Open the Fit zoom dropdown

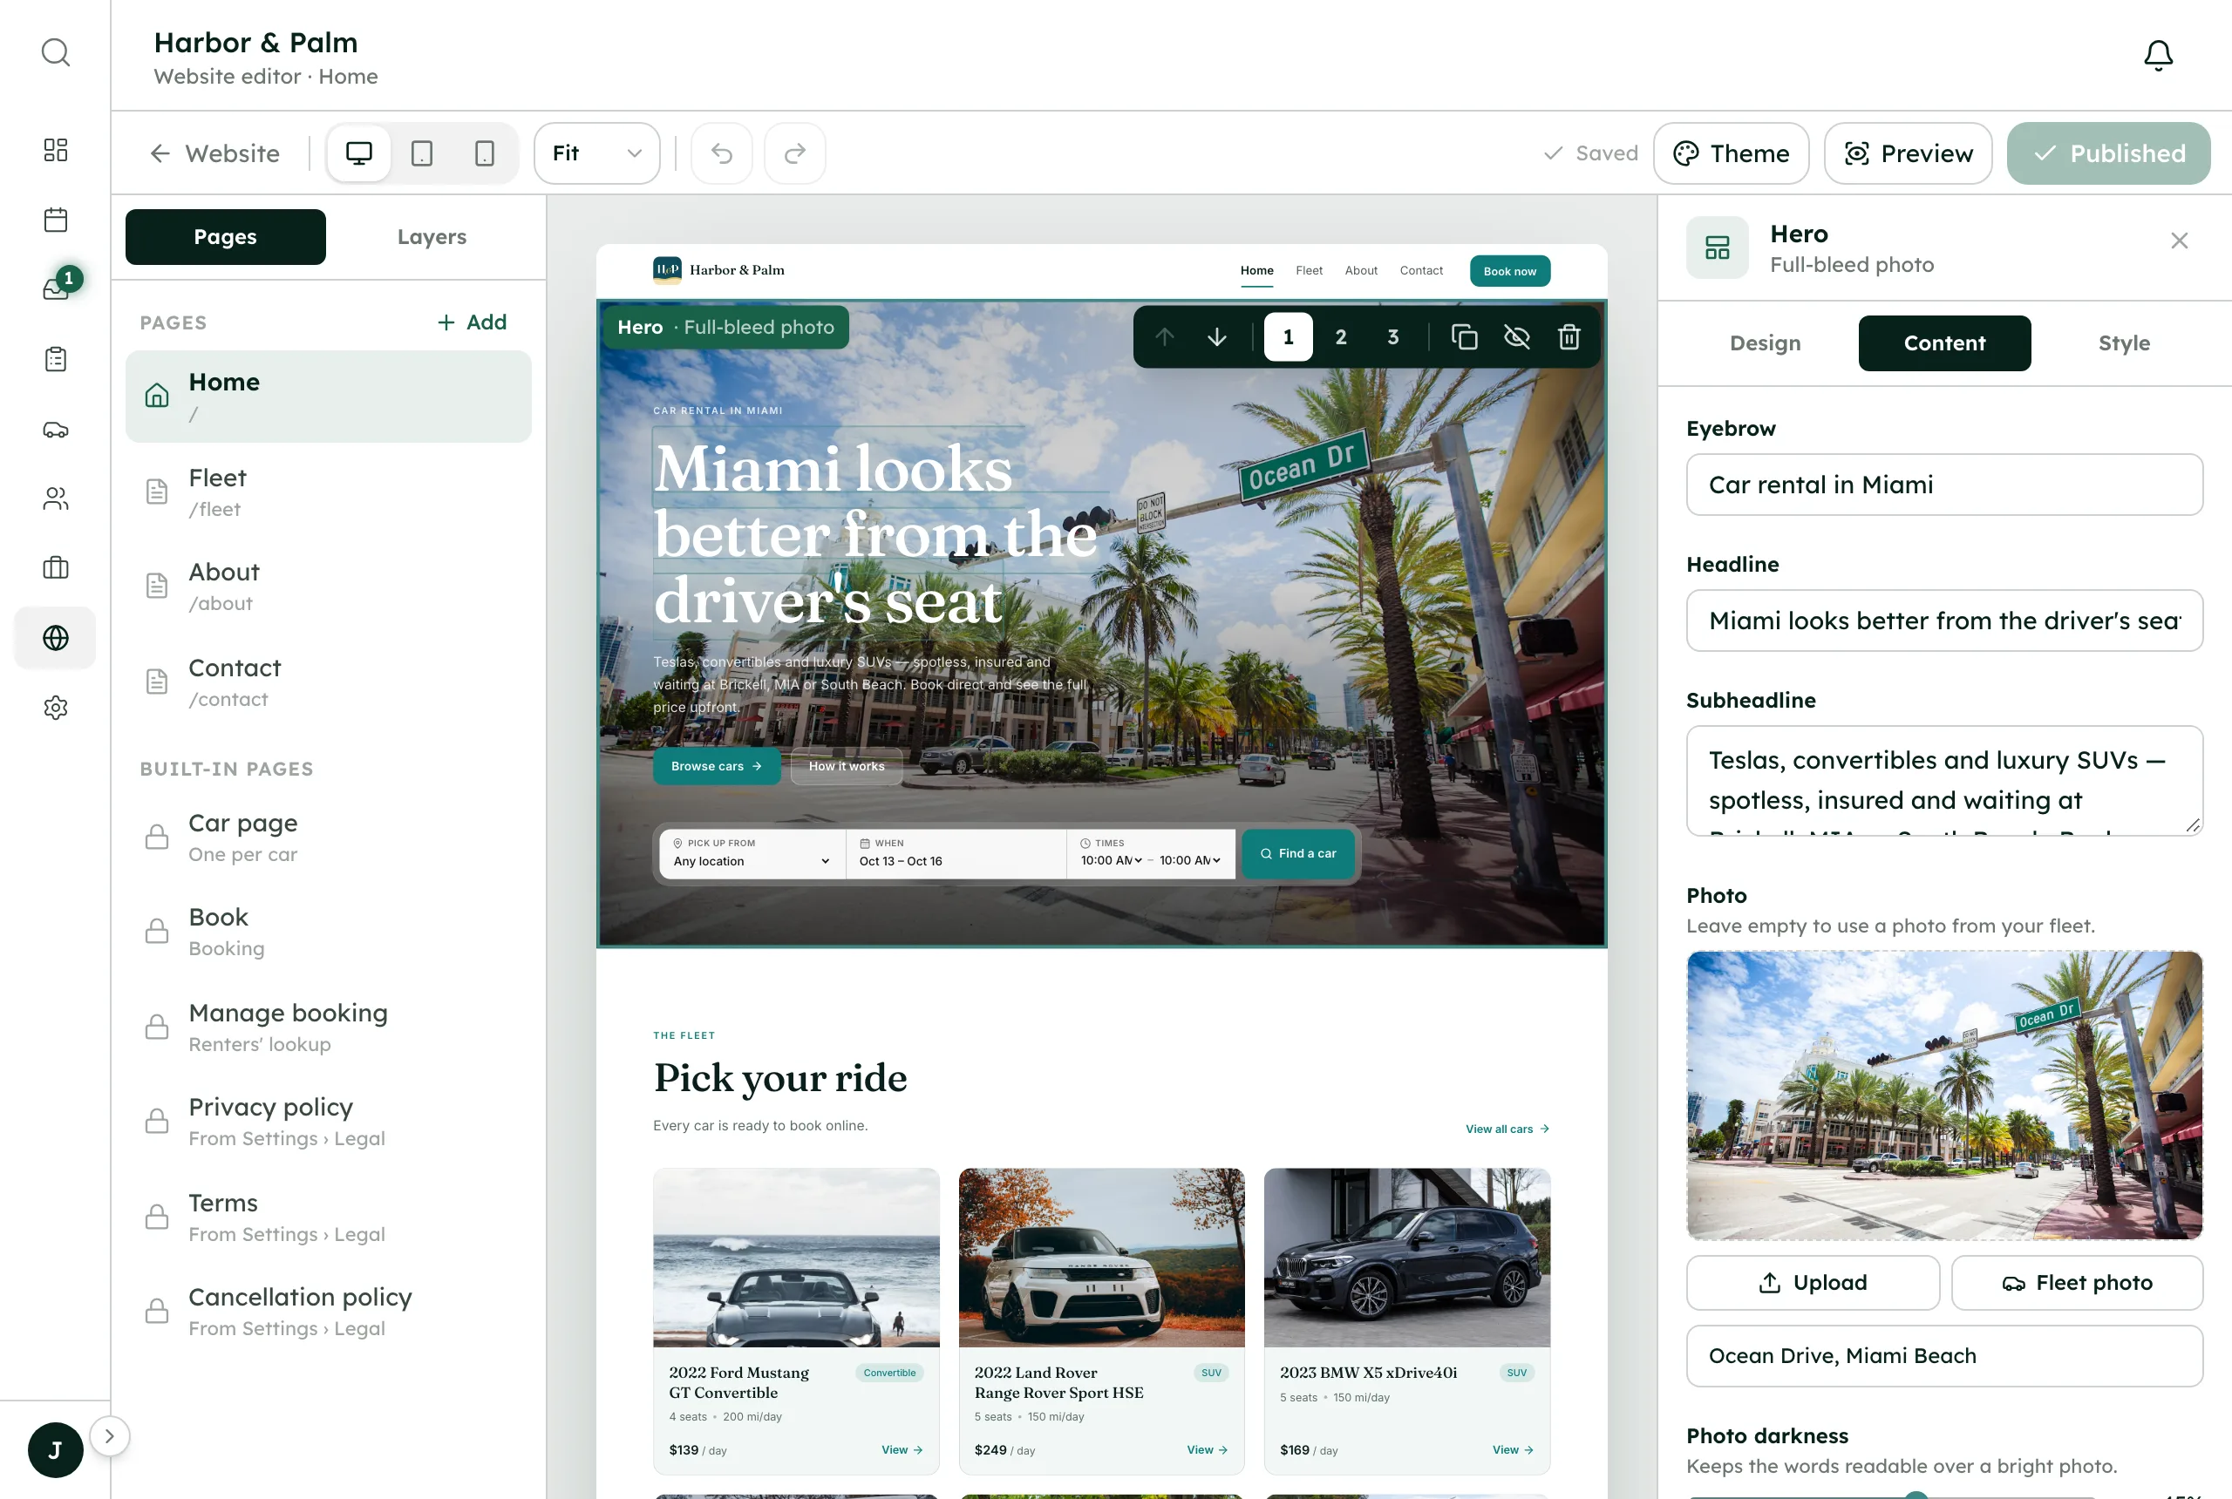click(596, 153)
